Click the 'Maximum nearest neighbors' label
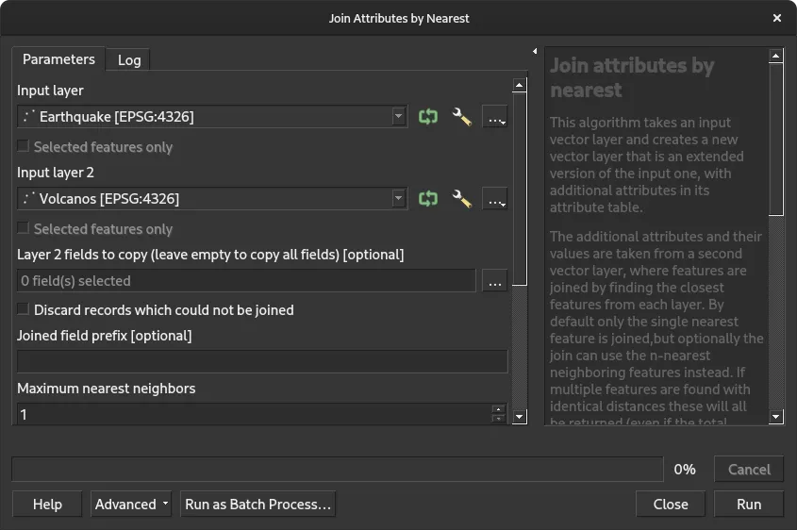 [x=107, y=389]
